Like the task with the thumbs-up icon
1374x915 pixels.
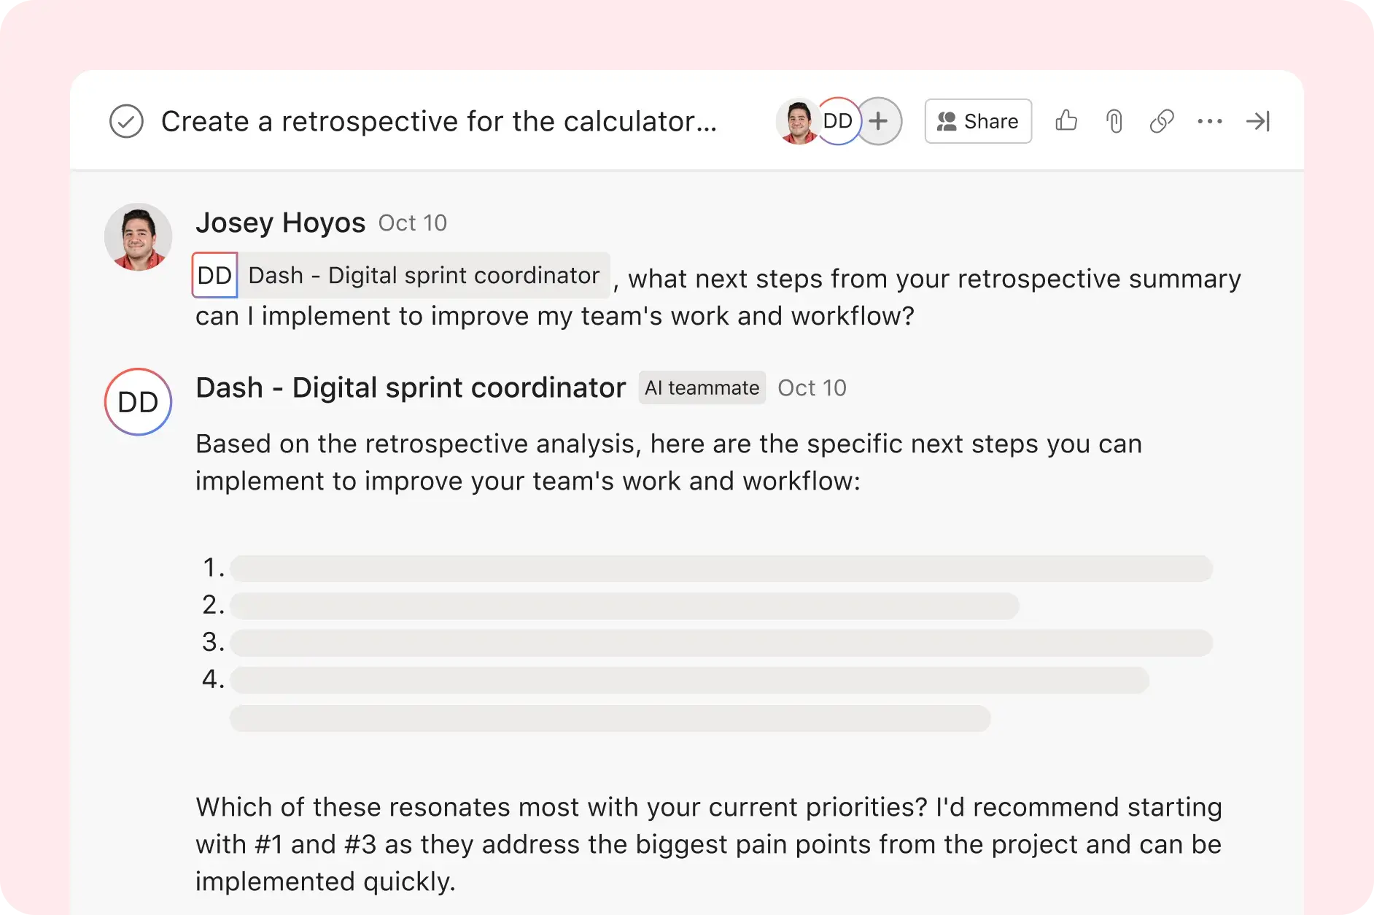[x=1066, y=121]
